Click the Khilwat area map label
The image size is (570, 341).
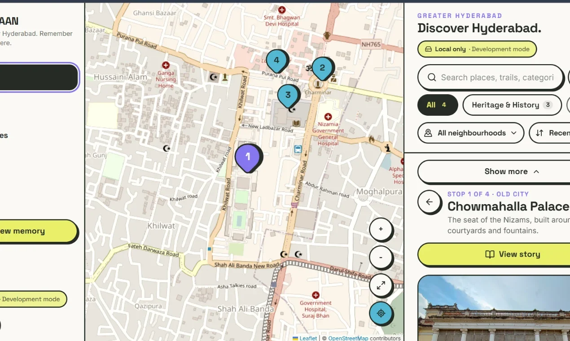tap(161, 226)
